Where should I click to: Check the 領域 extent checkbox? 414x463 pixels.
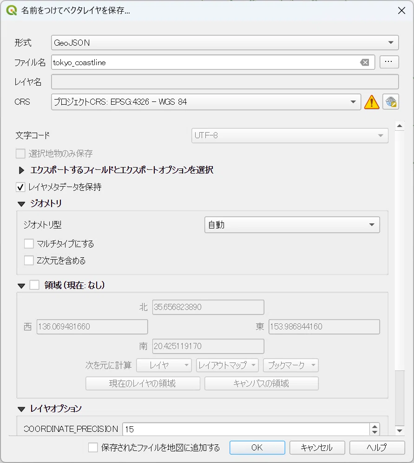pyautogui.click(x=34, y=285)
